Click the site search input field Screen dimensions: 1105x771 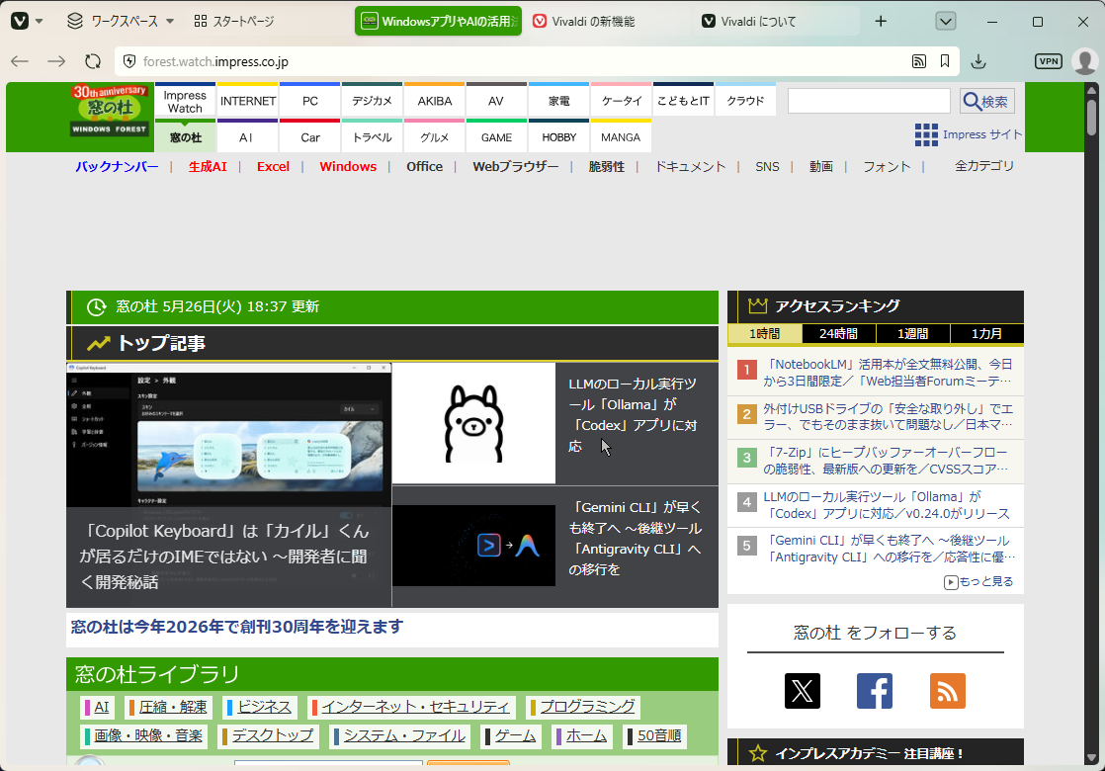click(x=869, y=101)
